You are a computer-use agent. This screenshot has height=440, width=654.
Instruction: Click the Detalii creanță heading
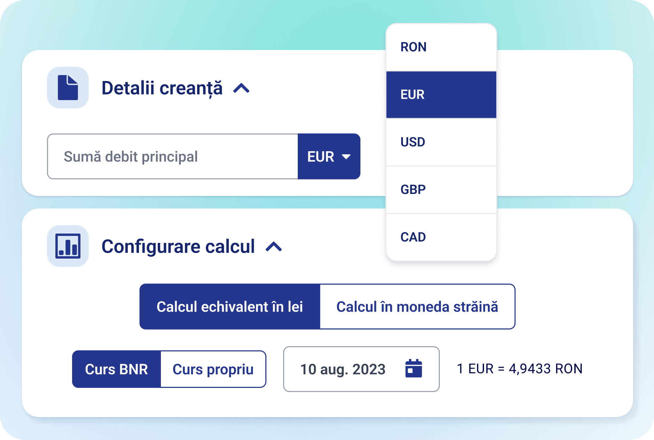(x=162, y=88)
